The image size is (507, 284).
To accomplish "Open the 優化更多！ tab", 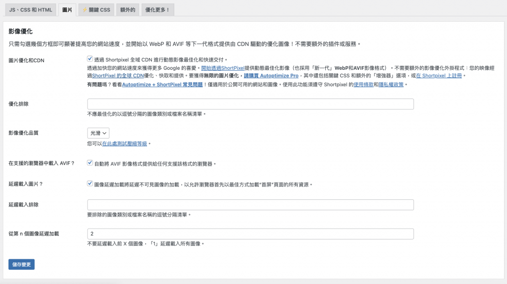I will click(x=157, y=10).
